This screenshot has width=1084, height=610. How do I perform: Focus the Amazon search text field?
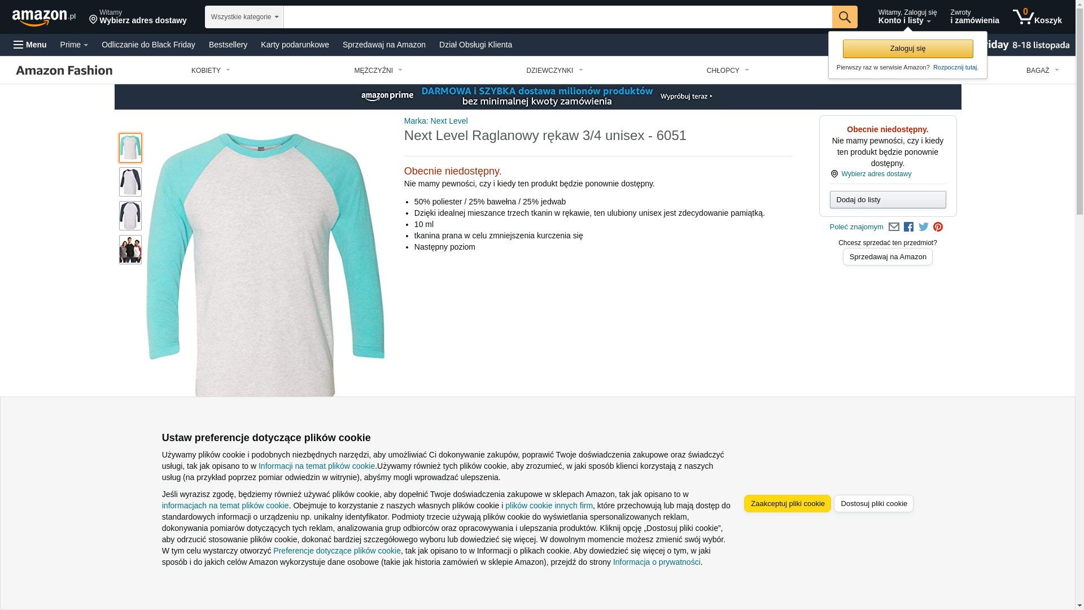[x=558, y=17]
